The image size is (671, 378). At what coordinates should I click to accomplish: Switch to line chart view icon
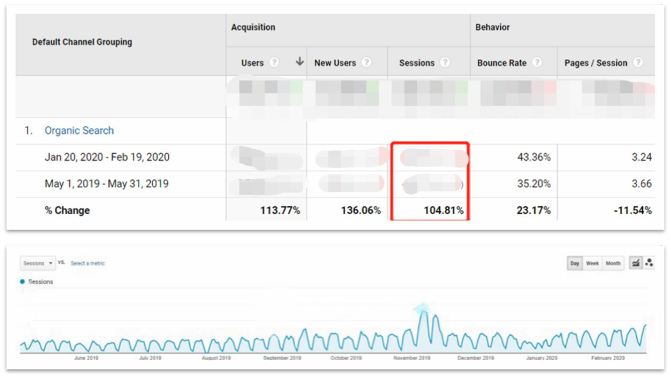pyautogui.click(x=636, y=263)
